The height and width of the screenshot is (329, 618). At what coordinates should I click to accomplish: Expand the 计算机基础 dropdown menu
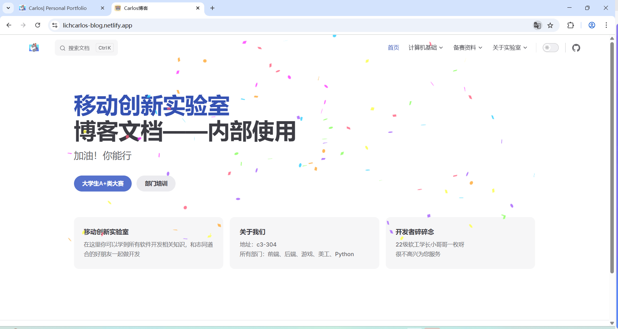pos(425,48)
